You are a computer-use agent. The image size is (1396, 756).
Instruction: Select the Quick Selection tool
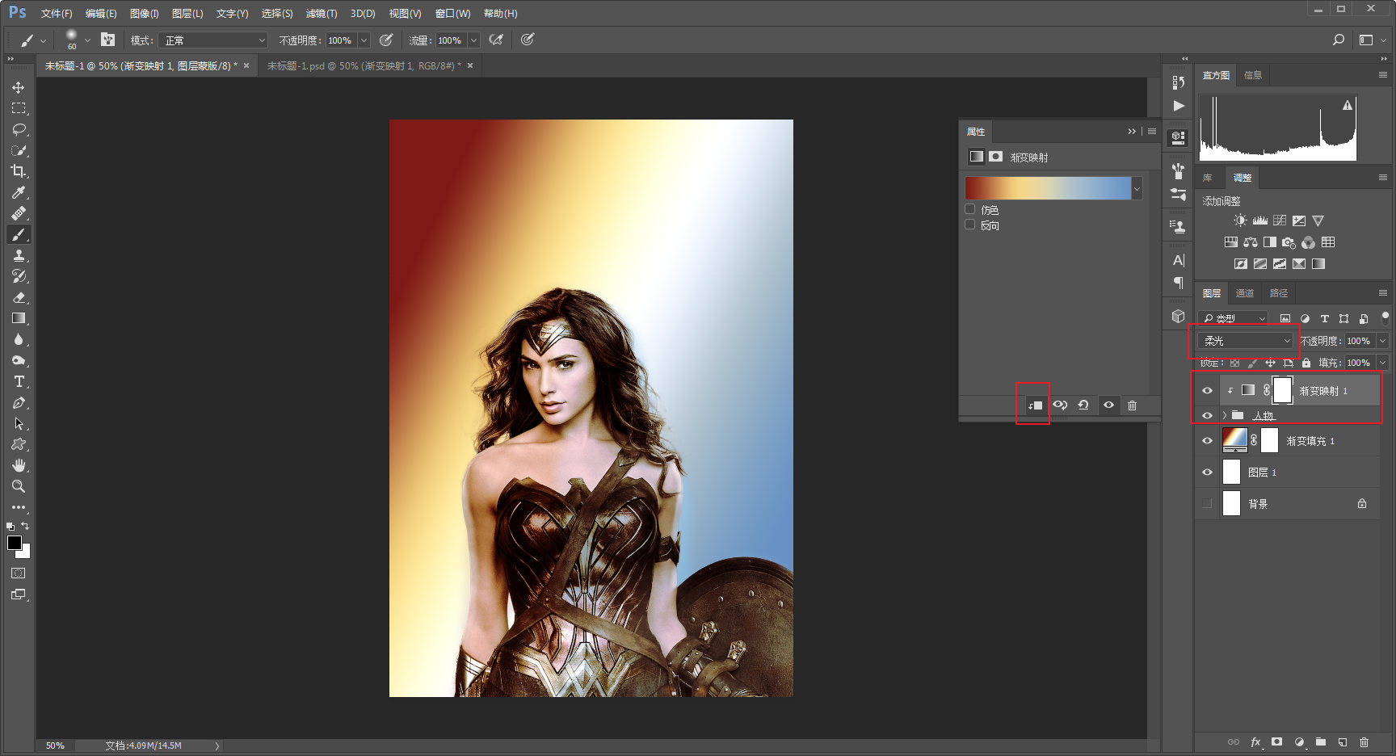click(19, 150)
